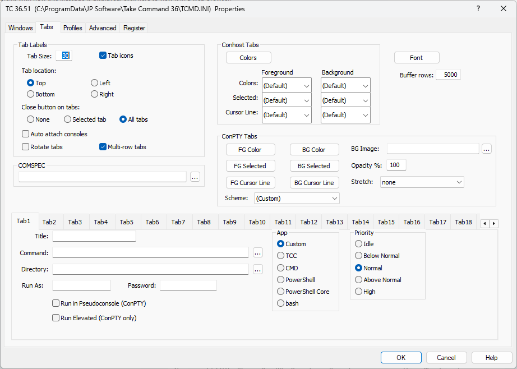Click the Buffer rows input field
The width and height of the screenshot is (517, 369).
(448, 75)
